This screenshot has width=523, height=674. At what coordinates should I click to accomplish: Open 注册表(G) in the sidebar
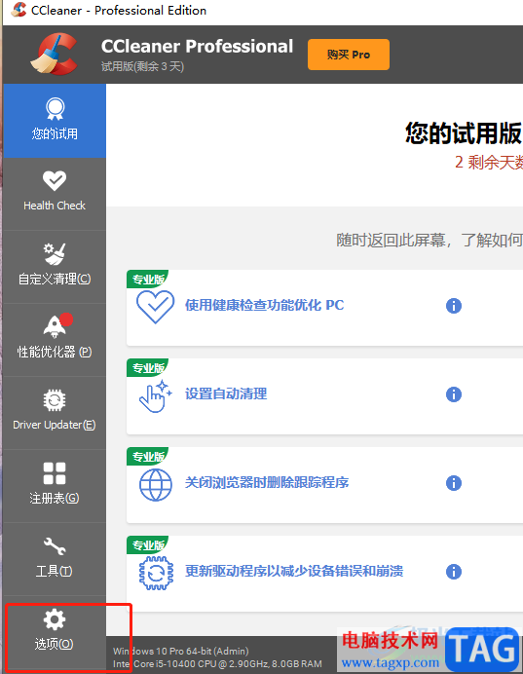click(55, 486)
